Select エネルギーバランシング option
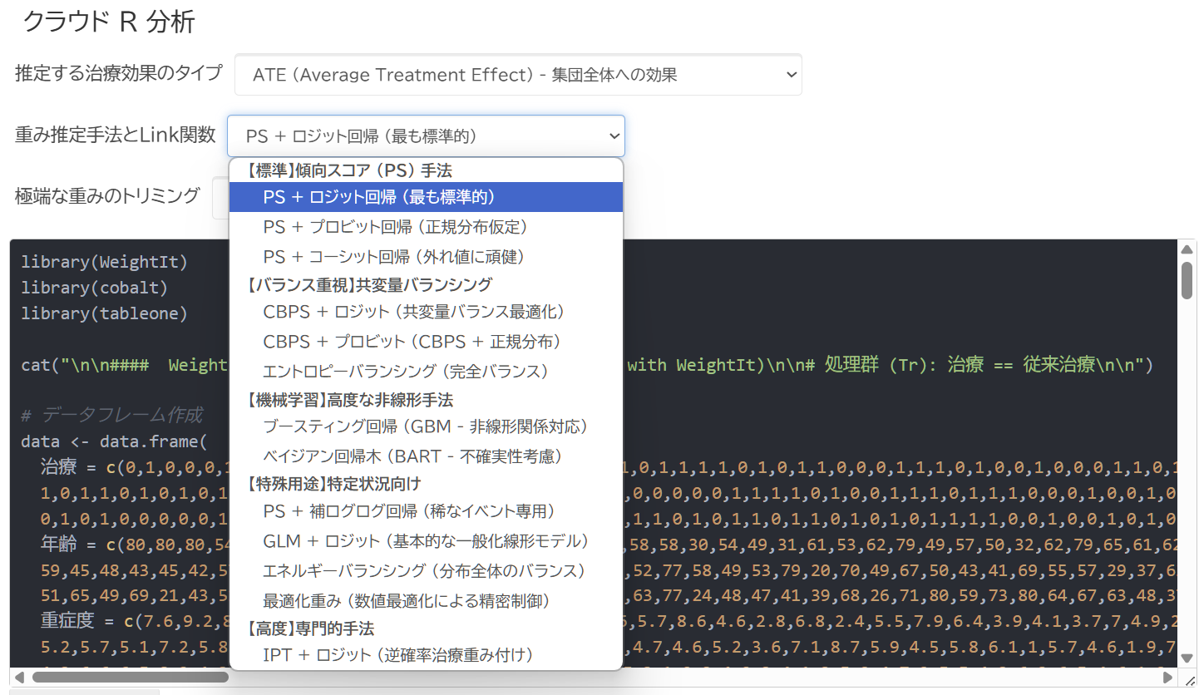The height and width of the screenshot is (695, 1199). click(424, 571)
